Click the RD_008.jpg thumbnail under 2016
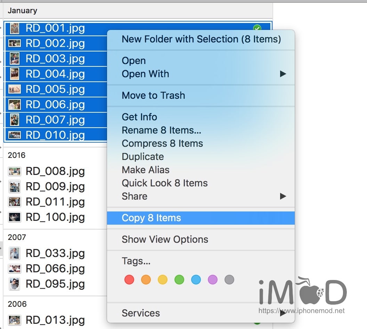 [x=14, y=171]
